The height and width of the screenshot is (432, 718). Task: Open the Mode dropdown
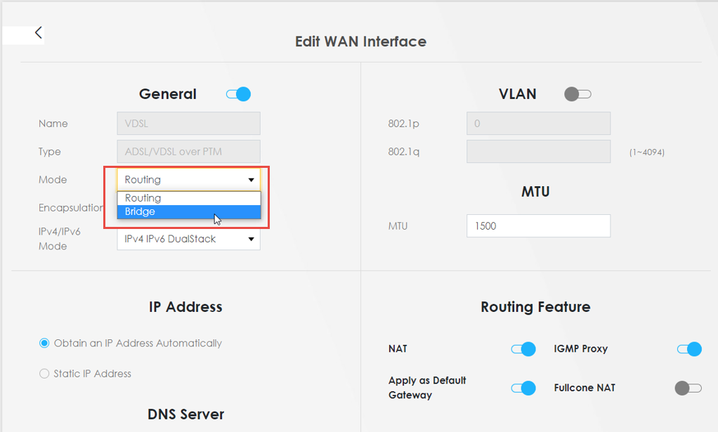[x=188, y=180]
